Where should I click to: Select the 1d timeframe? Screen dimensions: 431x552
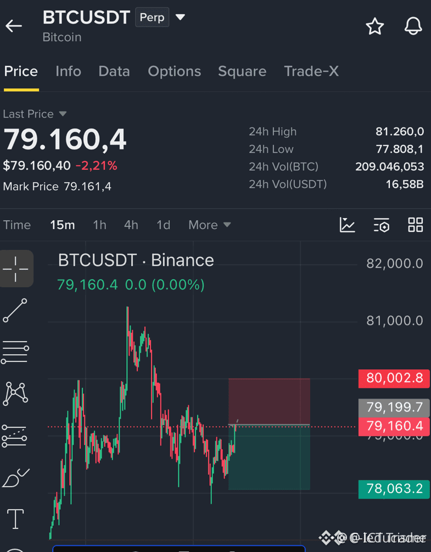coord(163,225)
